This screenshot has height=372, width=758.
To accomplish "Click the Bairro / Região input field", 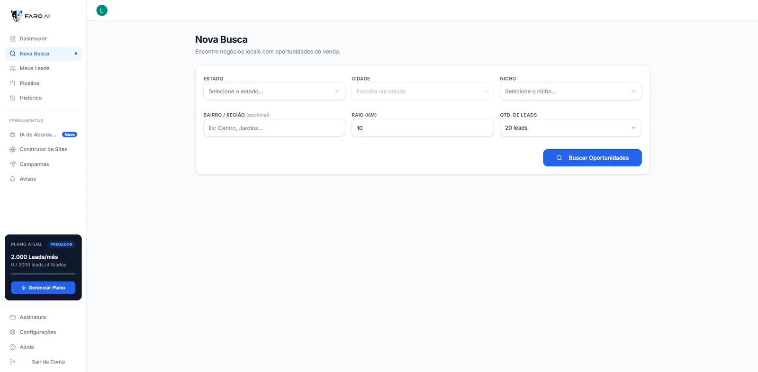I will pyautogui.click(x=274, y=128).
